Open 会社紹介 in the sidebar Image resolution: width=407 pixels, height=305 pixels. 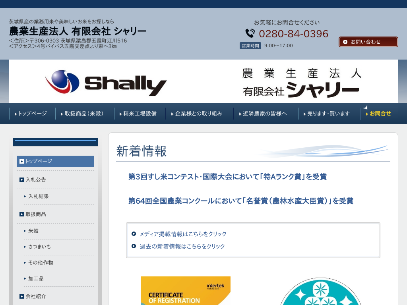(36, 296)
